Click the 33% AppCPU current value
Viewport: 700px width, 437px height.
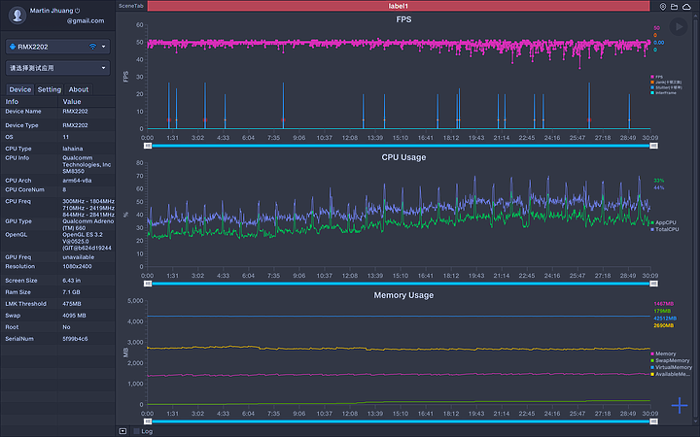tap(658, 181)
